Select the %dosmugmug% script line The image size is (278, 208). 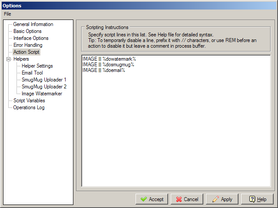click(x=108, y=65)
